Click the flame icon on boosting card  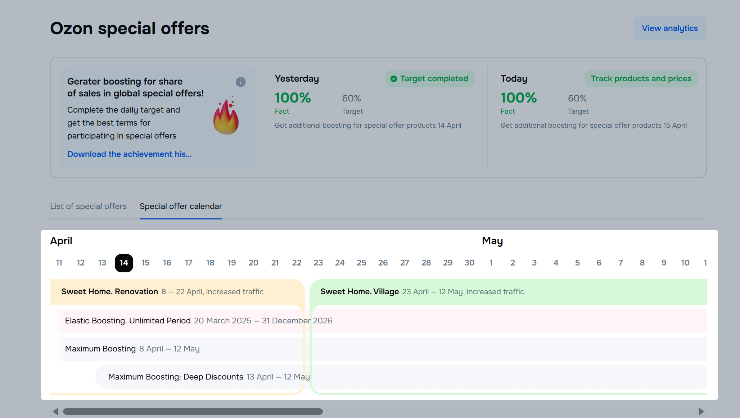pos(226,117)
